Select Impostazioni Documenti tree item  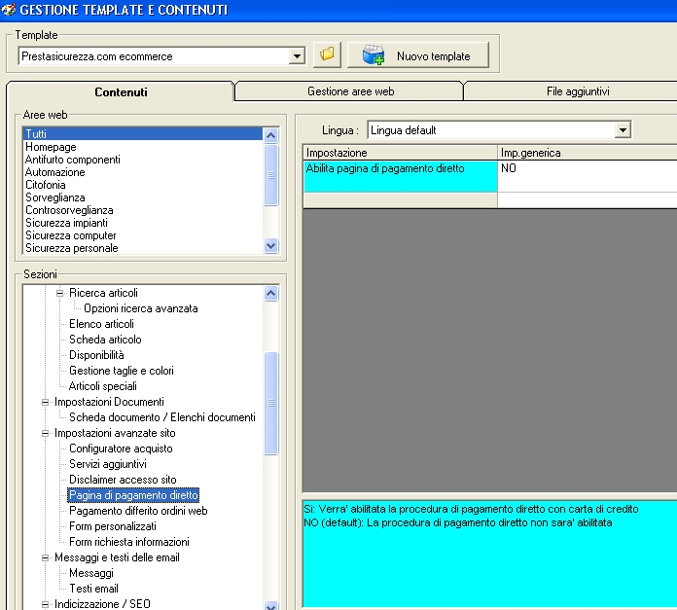(109, 402)
